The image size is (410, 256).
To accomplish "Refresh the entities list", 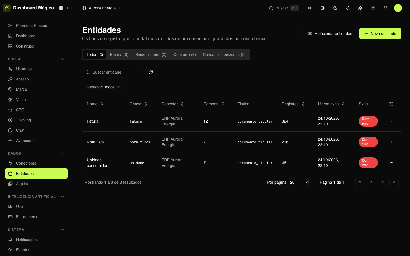I will (151, 72).
